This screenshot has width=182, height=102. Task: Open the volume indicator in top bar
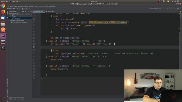pos(175,1)
